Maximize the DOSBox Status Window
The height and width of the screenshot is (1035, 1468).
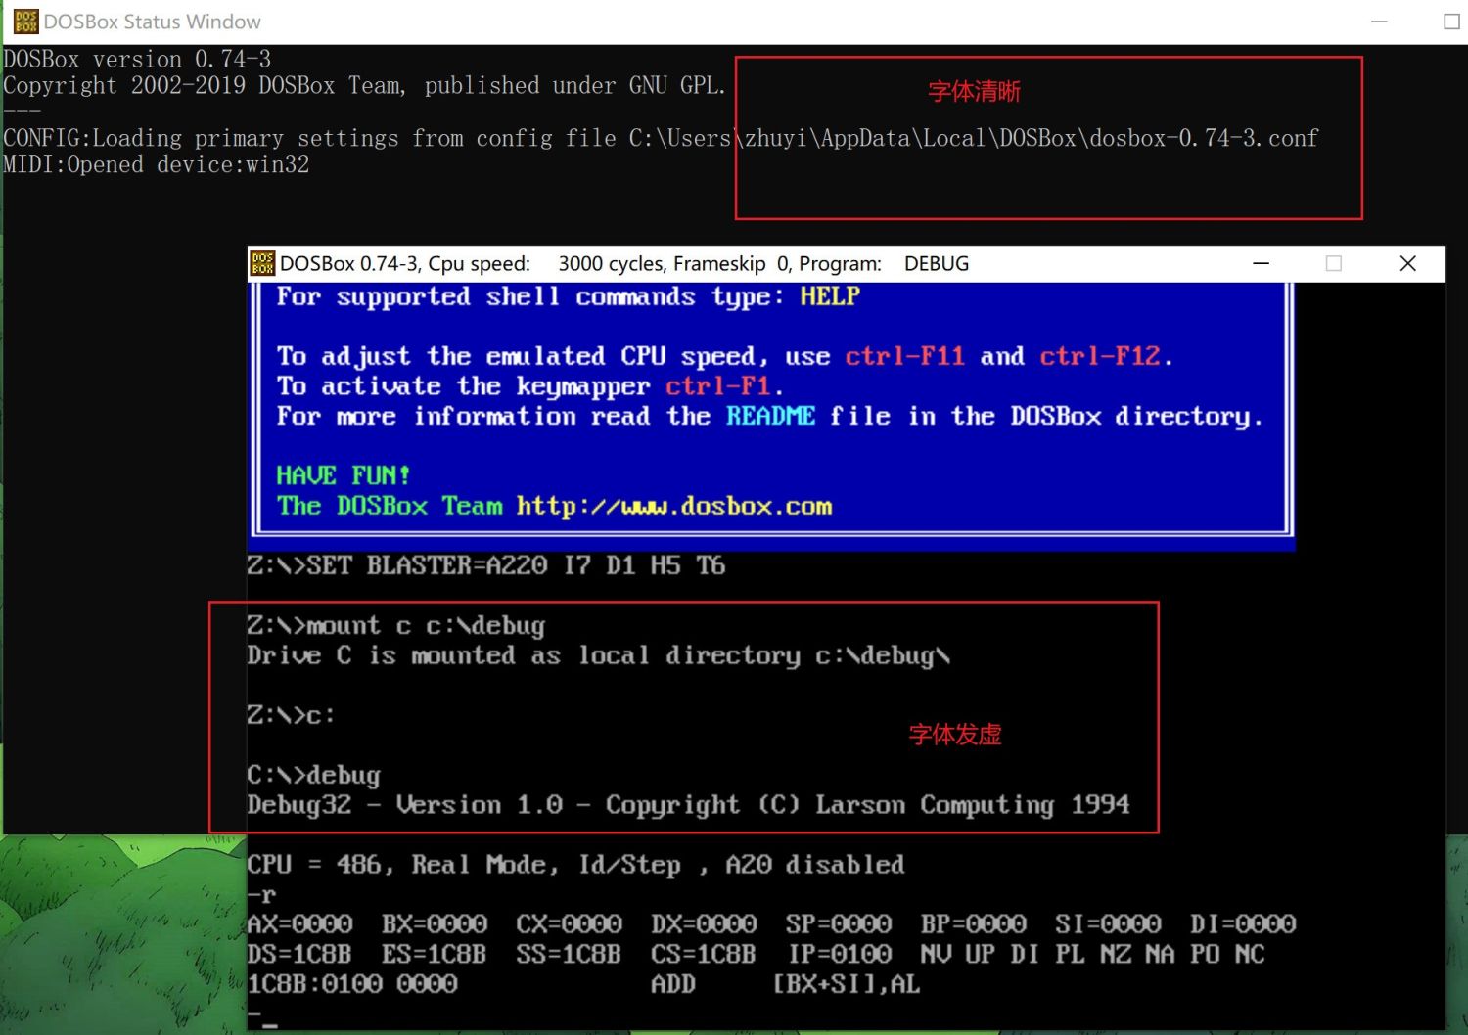tap(1451, 21)
